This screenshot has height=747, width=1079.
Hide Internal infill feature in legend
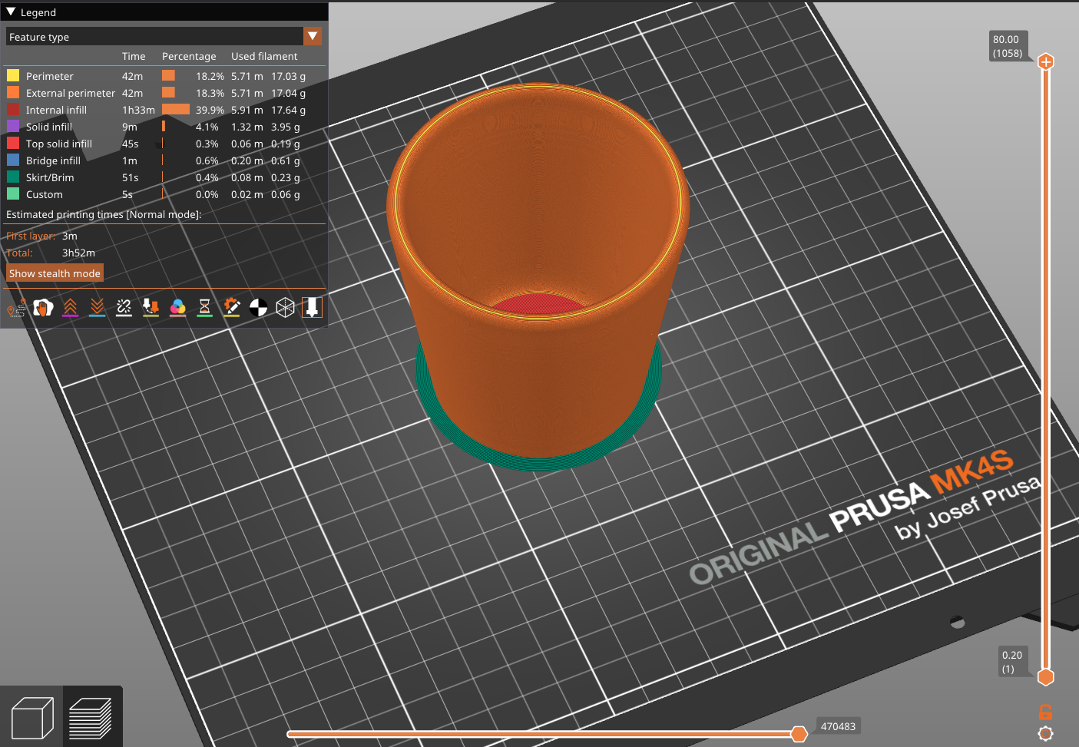pos(56,110)
